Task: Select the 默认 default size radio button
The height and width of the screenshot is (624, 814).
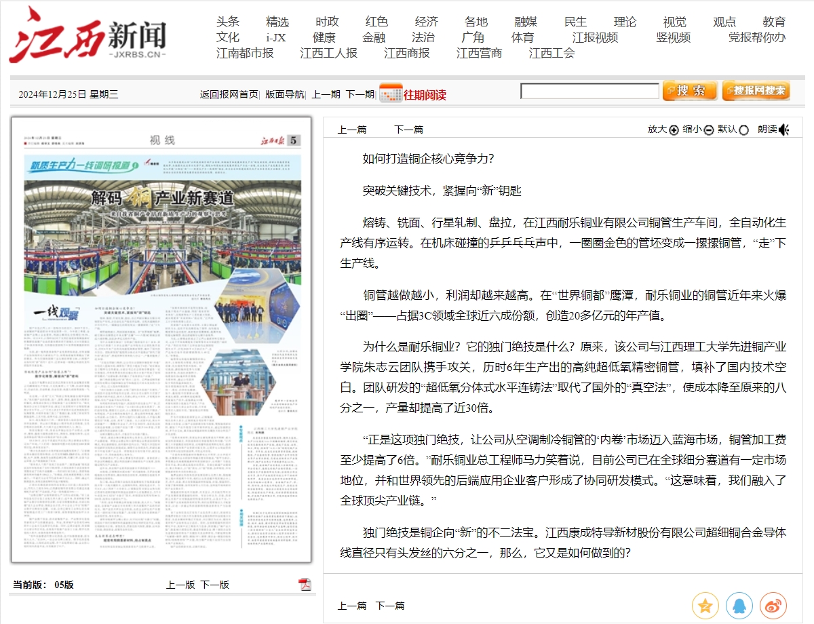Action: [743, 130]
